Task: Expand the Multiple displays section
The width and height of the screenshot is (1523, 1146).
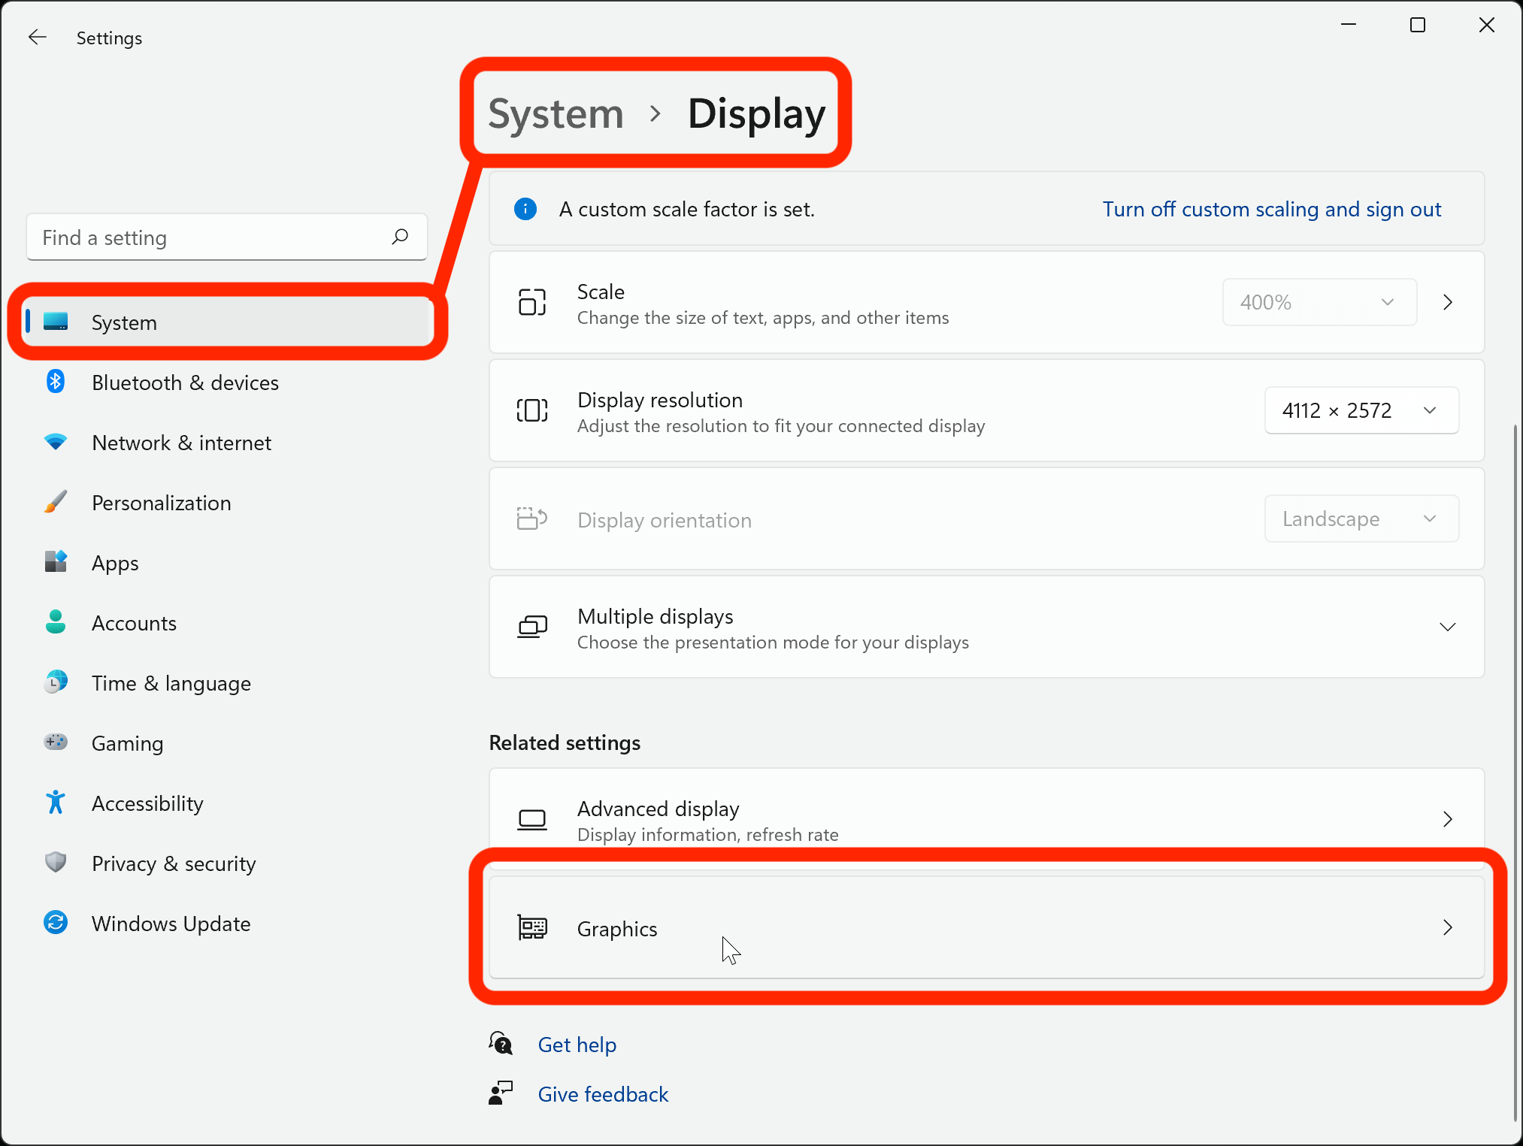Action: click(x=1447, y=626)
